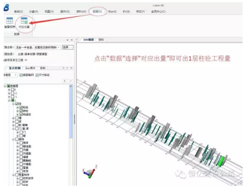Open the 沙盘(X) menu

click(33, 12)
